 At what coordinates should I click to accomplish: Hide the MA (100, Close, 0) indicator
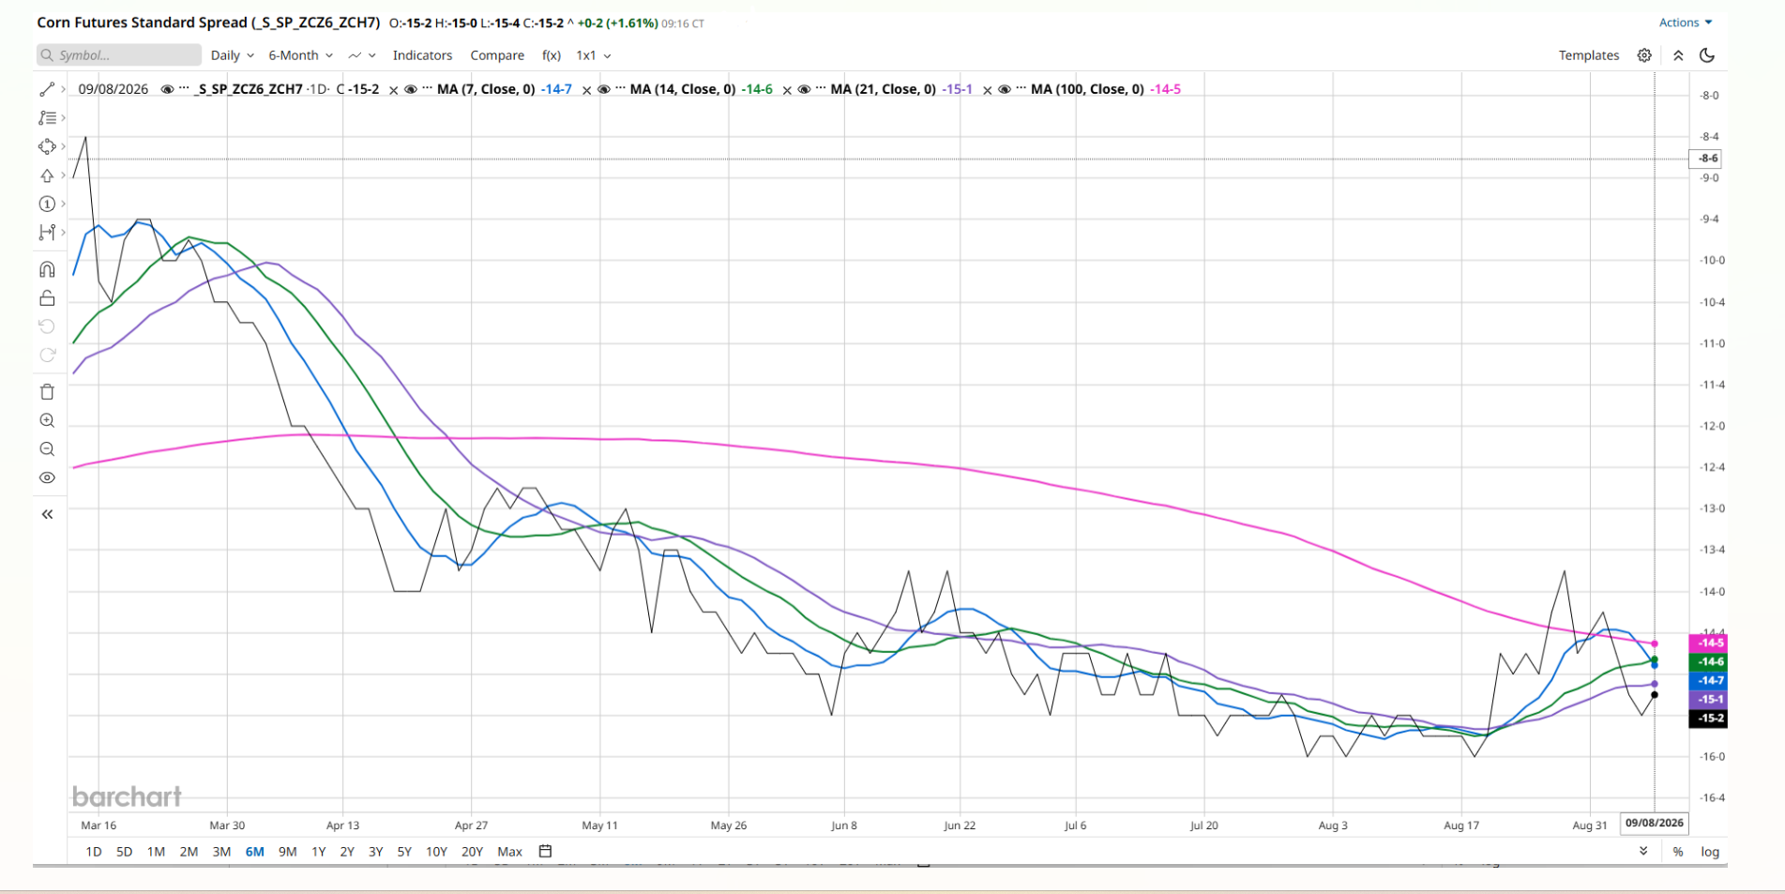1004,89
